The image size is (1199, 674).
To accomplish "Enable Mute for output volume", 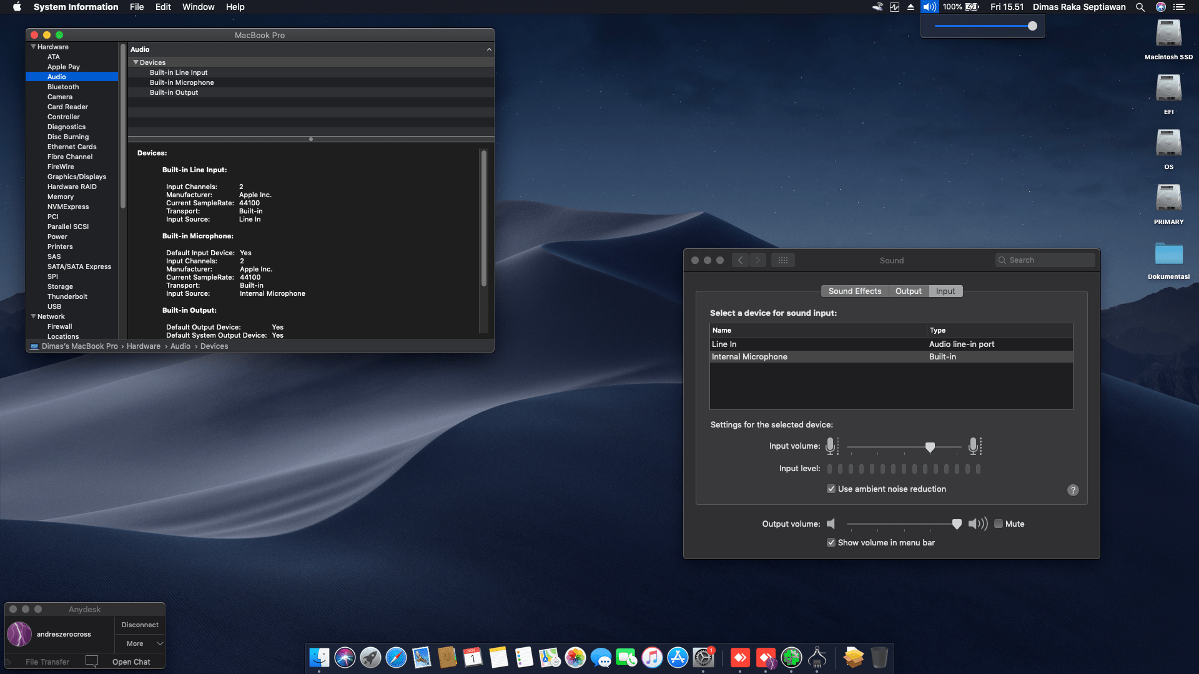I will tap(999, 524).
